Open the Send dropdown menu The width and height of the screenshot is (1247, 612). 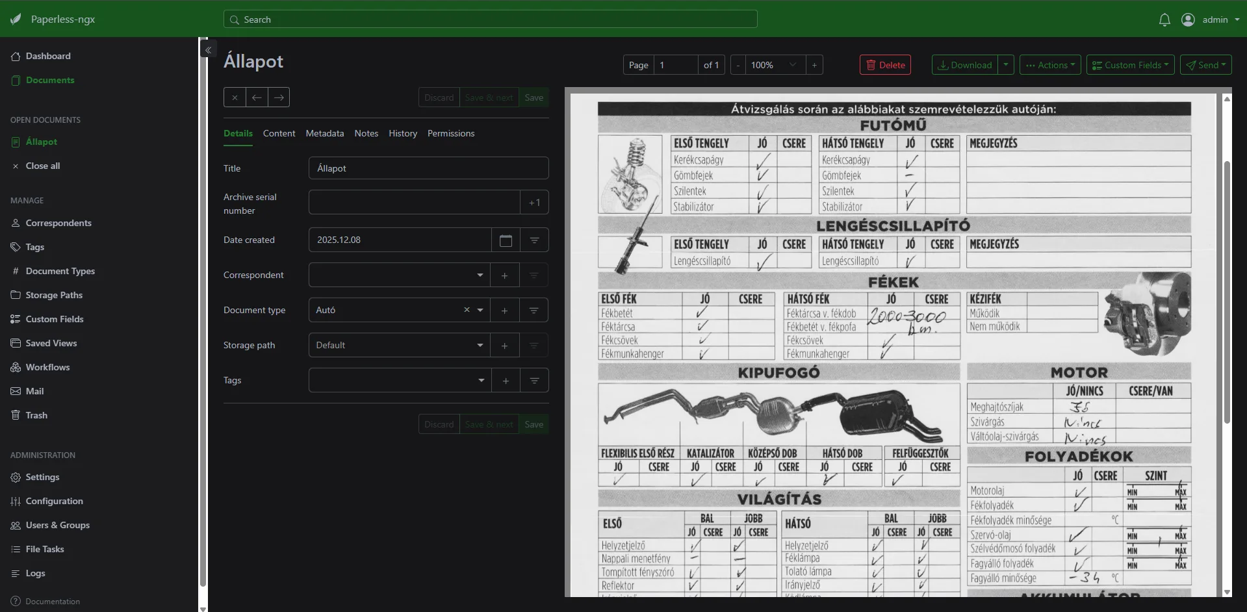pyautogui.click(x=1206, y=65)
